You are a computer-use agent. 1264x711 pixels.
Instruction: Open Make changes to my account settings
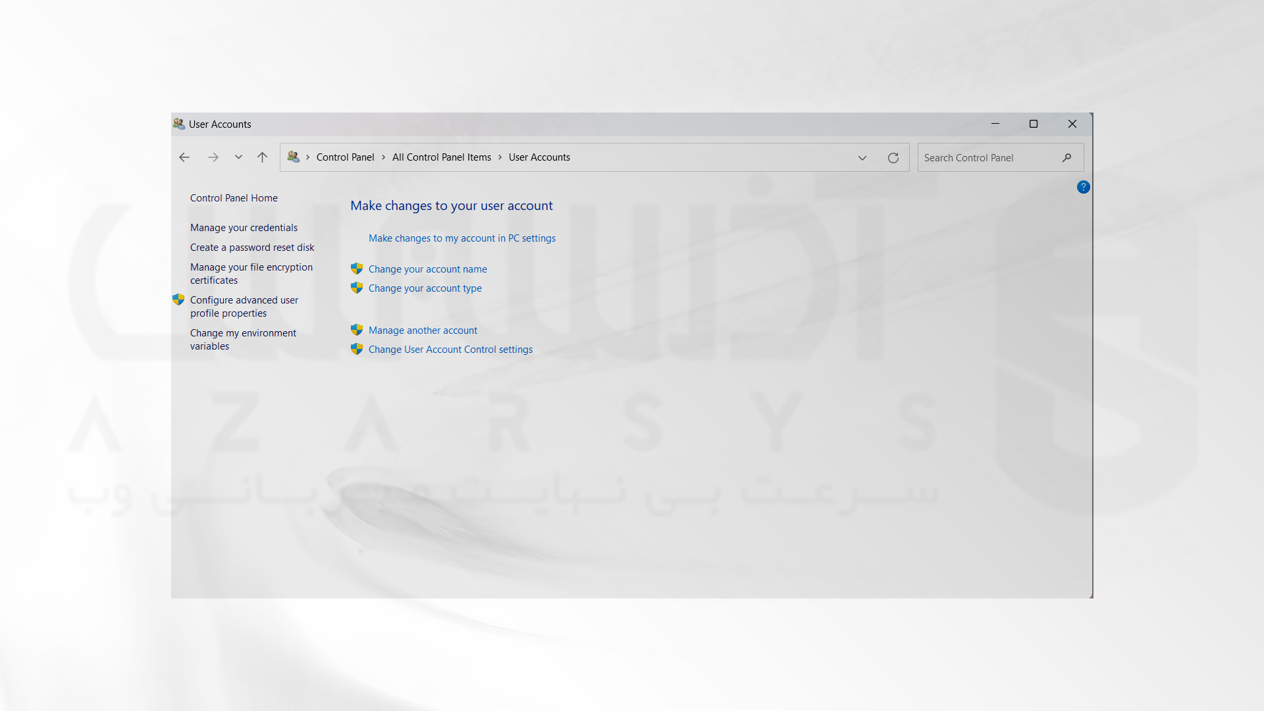point(462,238)
